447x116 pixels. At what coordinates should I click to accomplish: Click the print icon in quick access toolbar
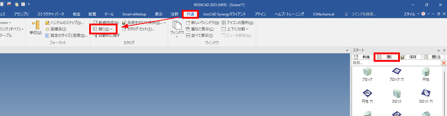(x=17, y=4)
